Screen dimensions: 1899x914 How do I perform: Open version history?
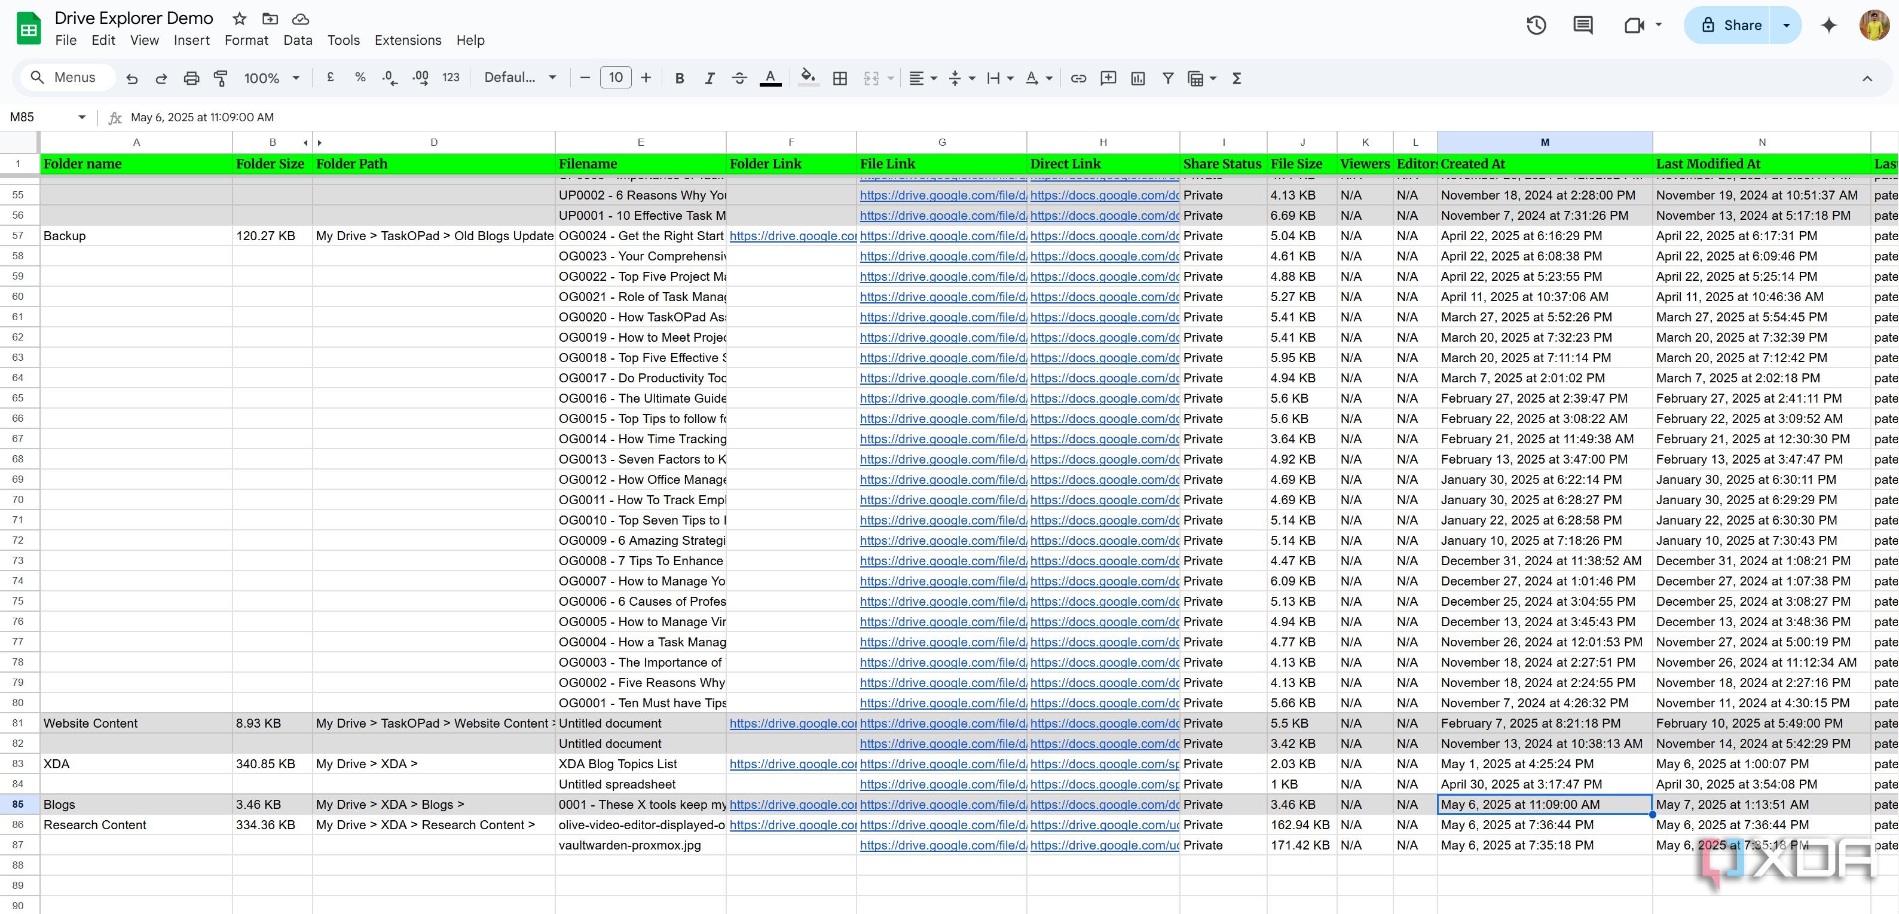[1536, 26]
